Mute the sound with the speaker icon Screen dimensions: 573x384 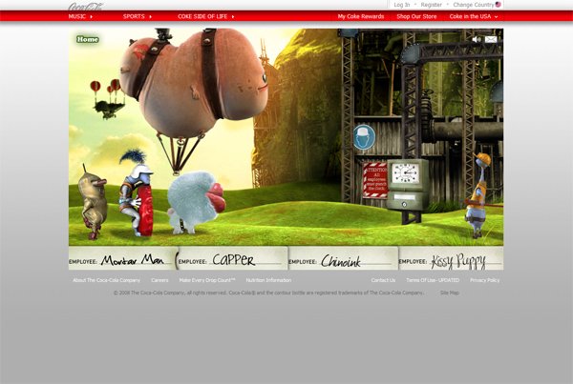tap(477, 39)
